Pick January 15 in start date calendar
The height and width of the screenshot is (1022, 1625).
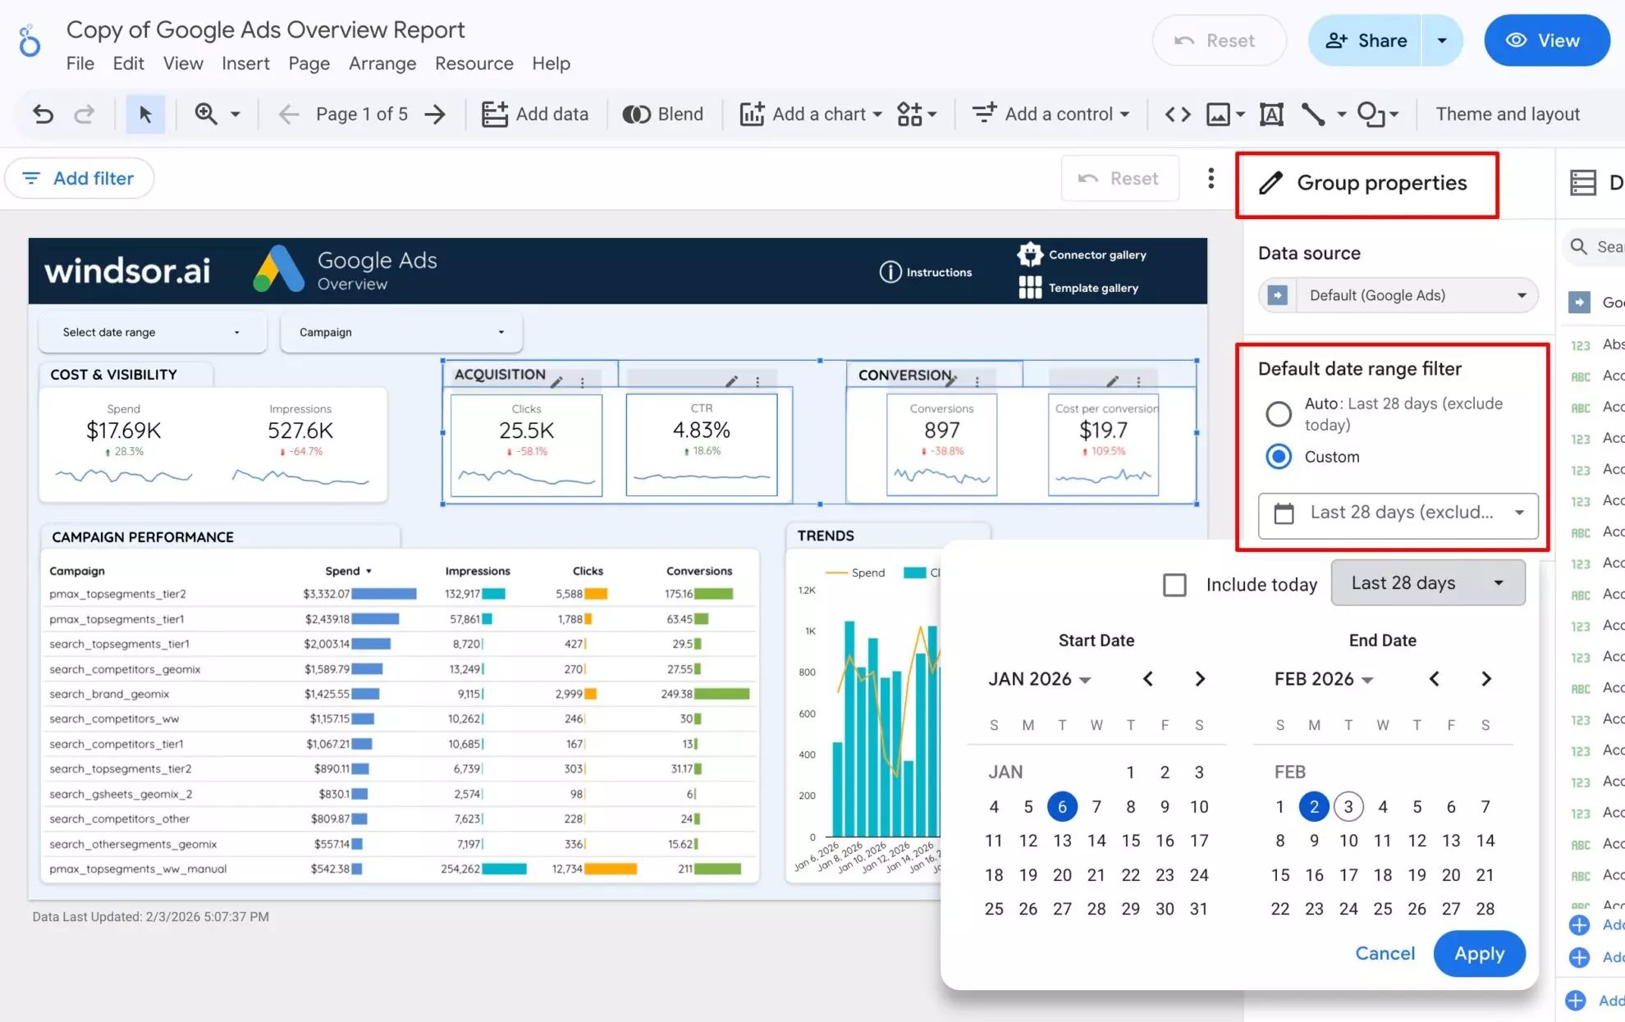(x=1130, y=841)
